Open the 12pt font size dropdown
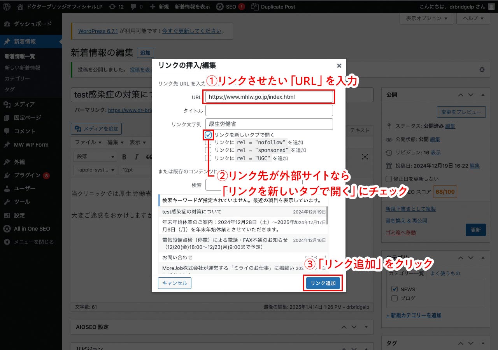The height and width of the screenshot is (350, 498). click(135, 170)
